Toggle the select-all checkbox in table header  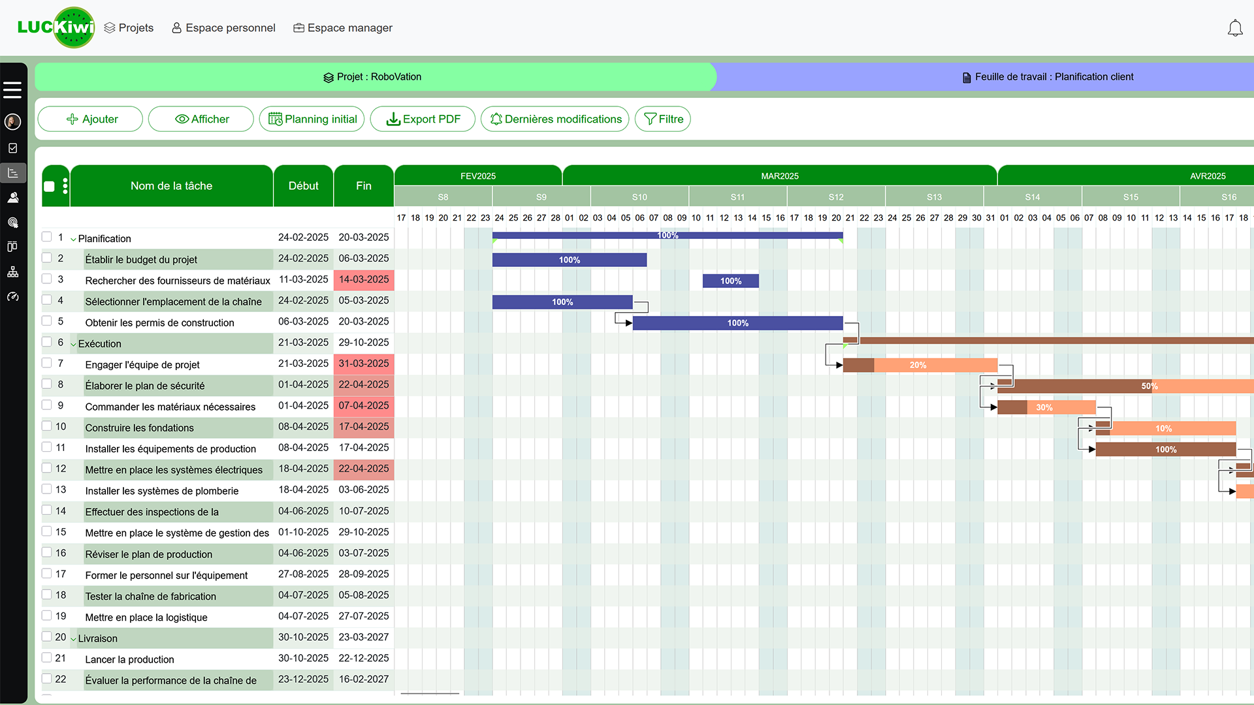point(49,187)
